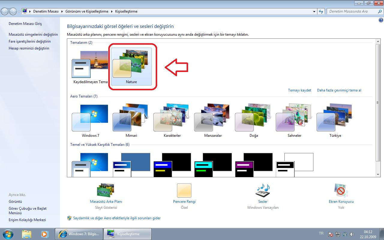Image resolution: width=384 pixels, height=240 pixels.
Task: Click the Masaüstü Arka Planı link
Action: [x=106, y=202]
